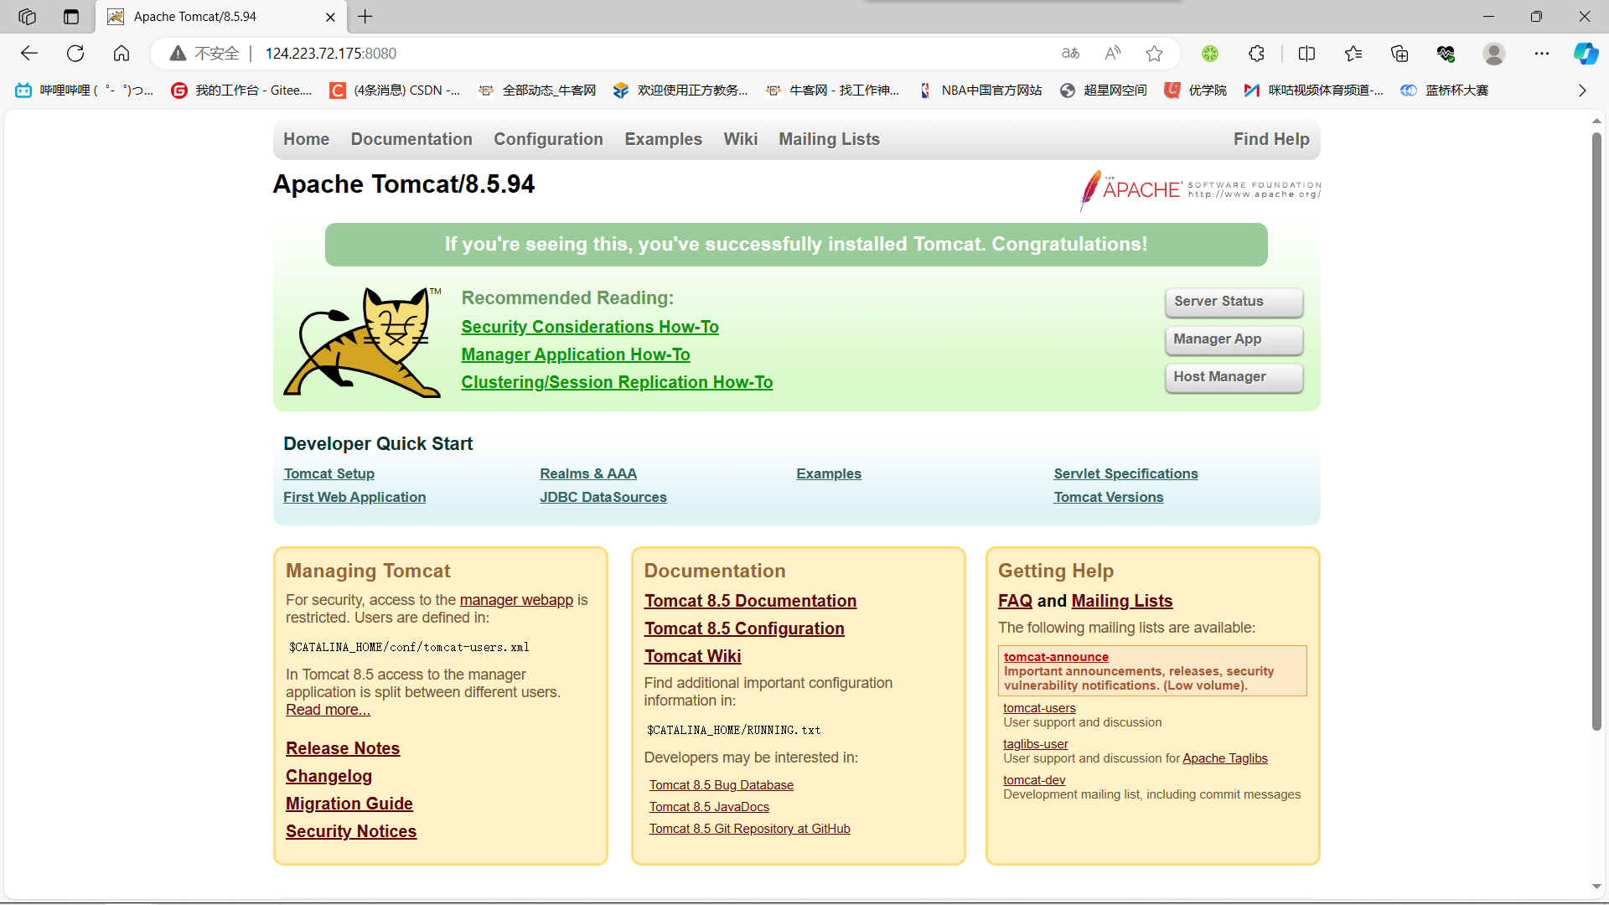The height and width of the screenshot is (905, 1609).
Task: Click the browser extensions puzzle icon
Action: click(x=1256, y=53)
